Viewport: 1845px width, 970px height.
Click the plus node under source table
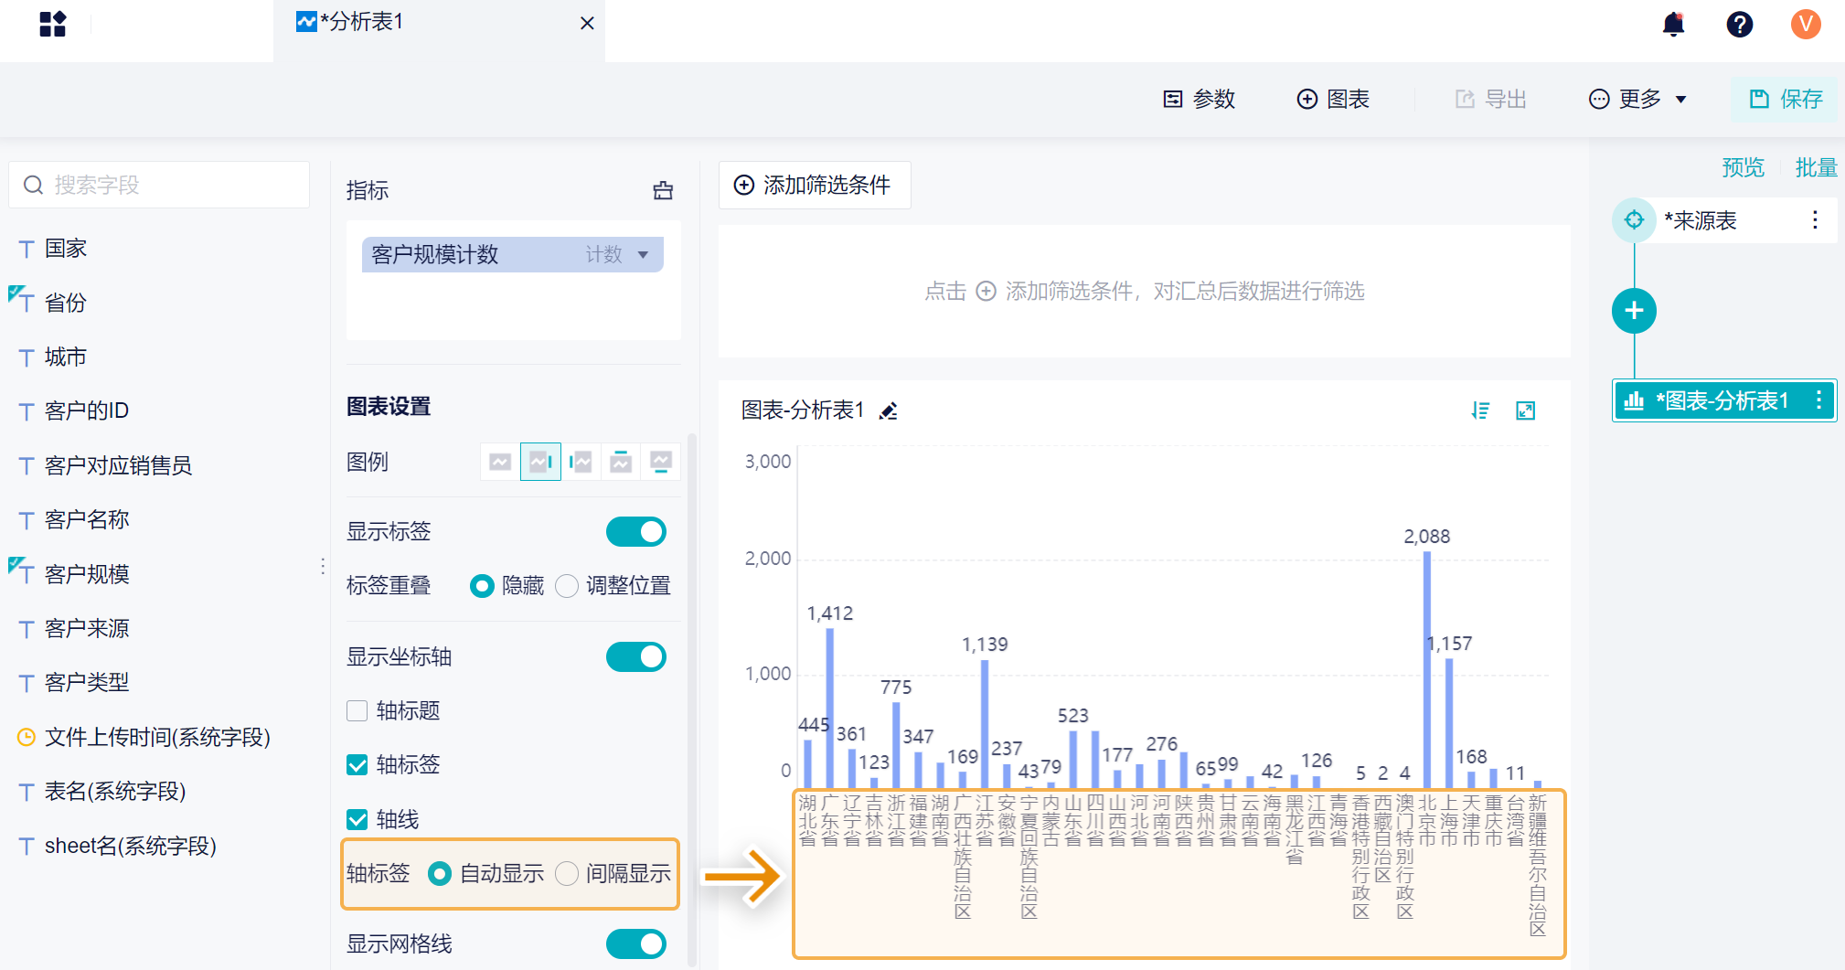click(x=1634, y=311)
